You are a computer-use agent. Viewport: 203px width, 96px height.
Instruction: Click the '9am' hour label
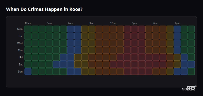[92, 23]
